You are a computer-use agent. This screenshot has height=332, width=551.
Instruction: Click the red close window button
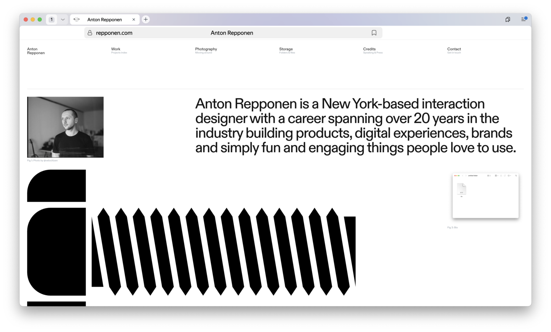(26, 20)
